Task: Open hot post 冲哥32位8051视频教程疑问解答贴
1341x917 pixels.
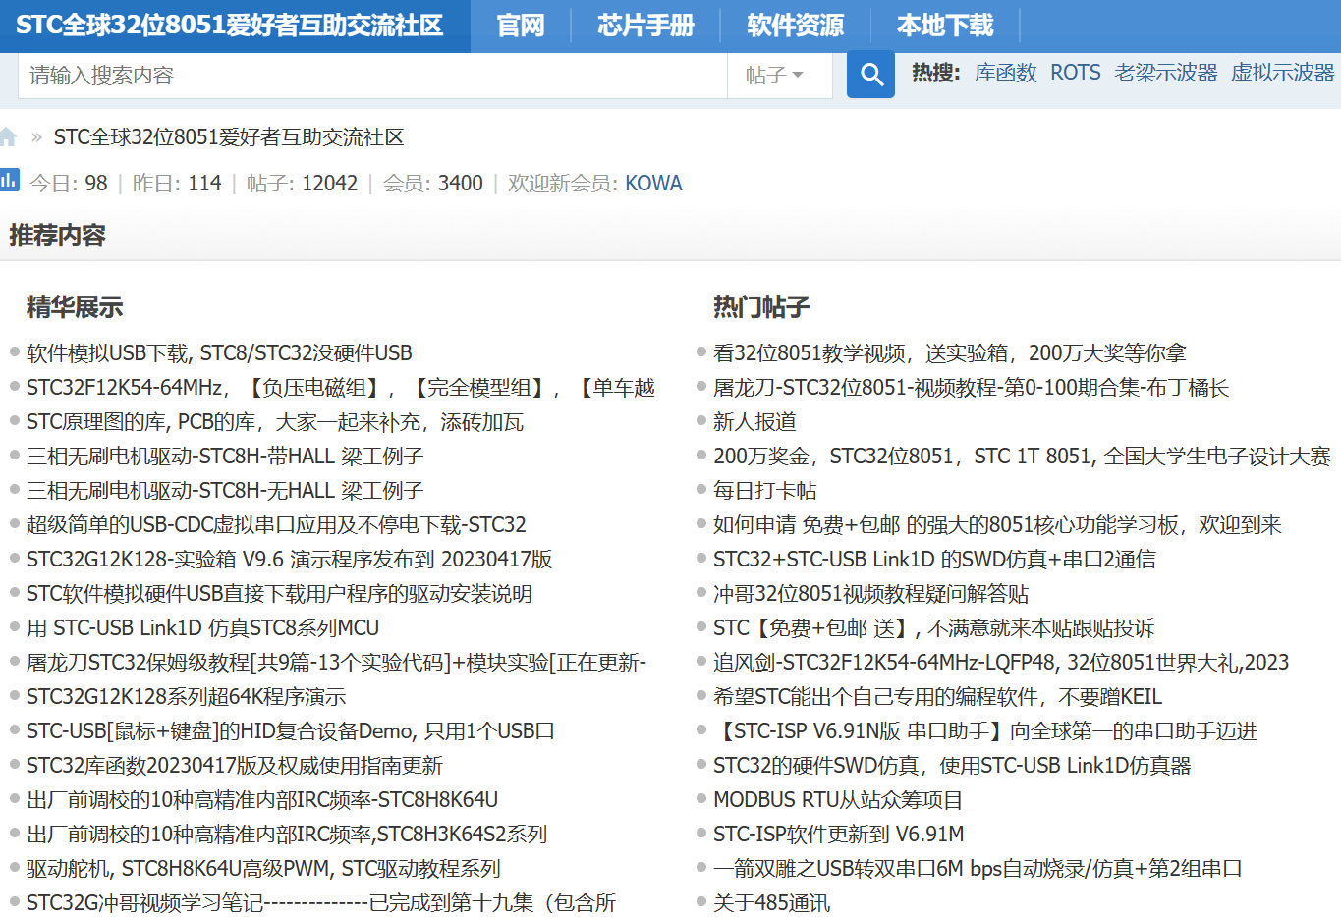Action: (870, 593)
